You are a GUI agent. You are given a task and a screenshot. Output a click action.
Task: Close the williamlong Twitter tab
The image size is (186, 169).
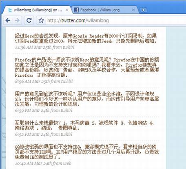pyautogui.click(x=67, y=10)
